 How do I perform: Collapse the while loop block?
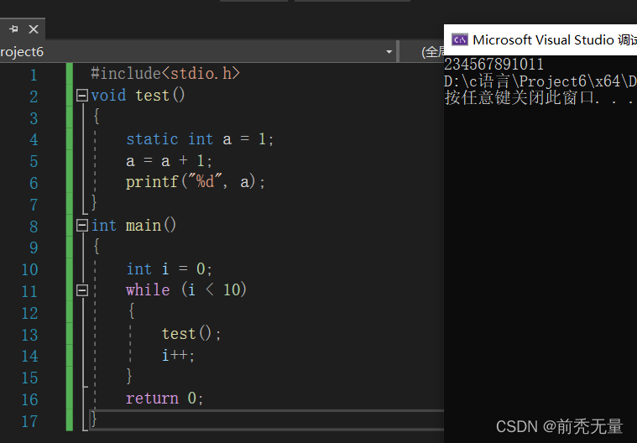pos(82,290)
